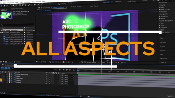Enable the Snapping checkbox
This screenshot has height=98, width=175.
pos(59,4)
